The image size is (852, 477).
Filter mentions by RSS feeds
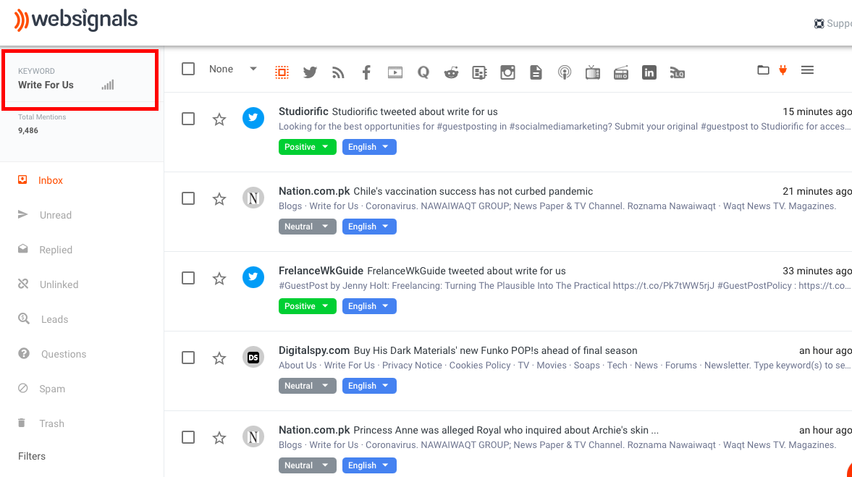[x=338, y=72]
